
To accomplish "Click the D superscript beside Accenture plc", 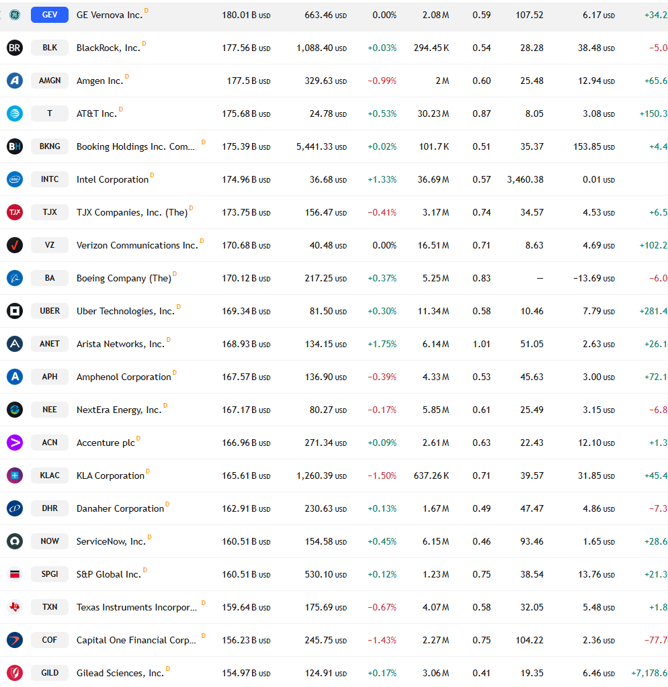I will 138,439.
